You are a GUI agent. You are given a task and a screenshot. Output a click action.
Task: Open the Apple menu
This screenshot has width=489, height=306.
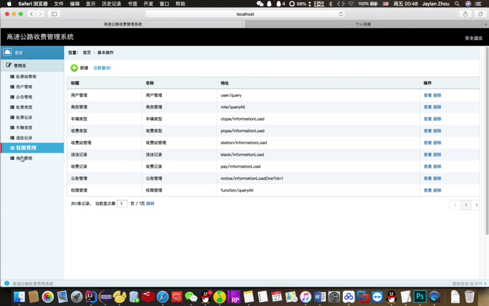pyautogui.click(x=9, y=4)
